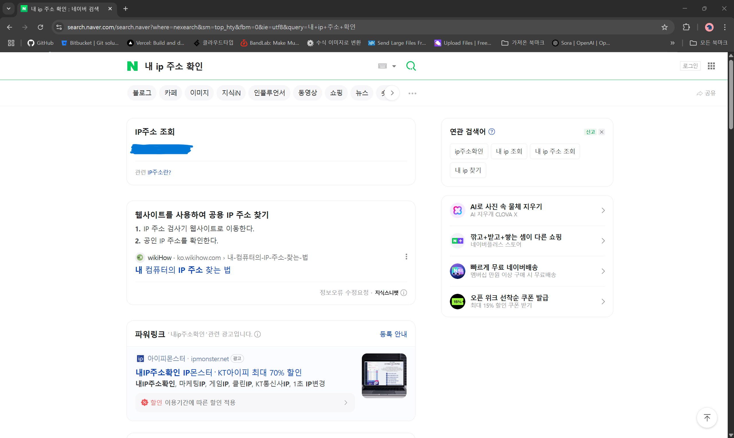Click the ipmonster laptop thumbnail
The width and height of the screenshot is (734, 438).
point(384,376)
